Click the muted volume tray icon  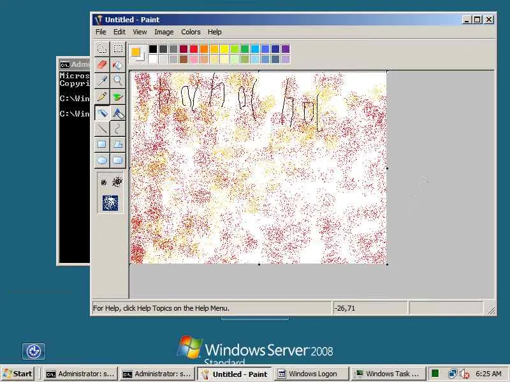point(465,374)
